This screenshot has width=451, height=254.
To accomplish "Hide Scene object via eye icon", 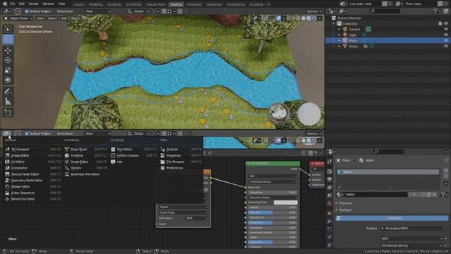I will point(446,47).
